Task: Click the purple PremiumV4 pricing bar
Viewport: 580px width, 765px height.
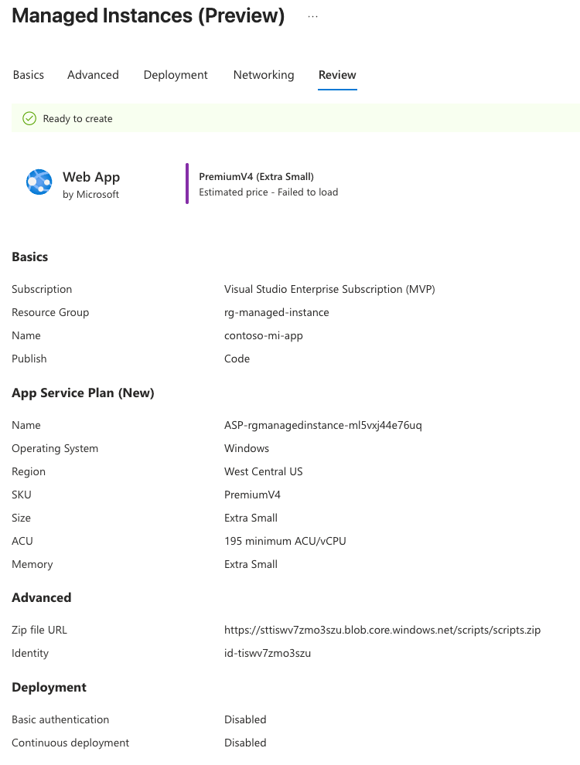Action: click(187, 183)
